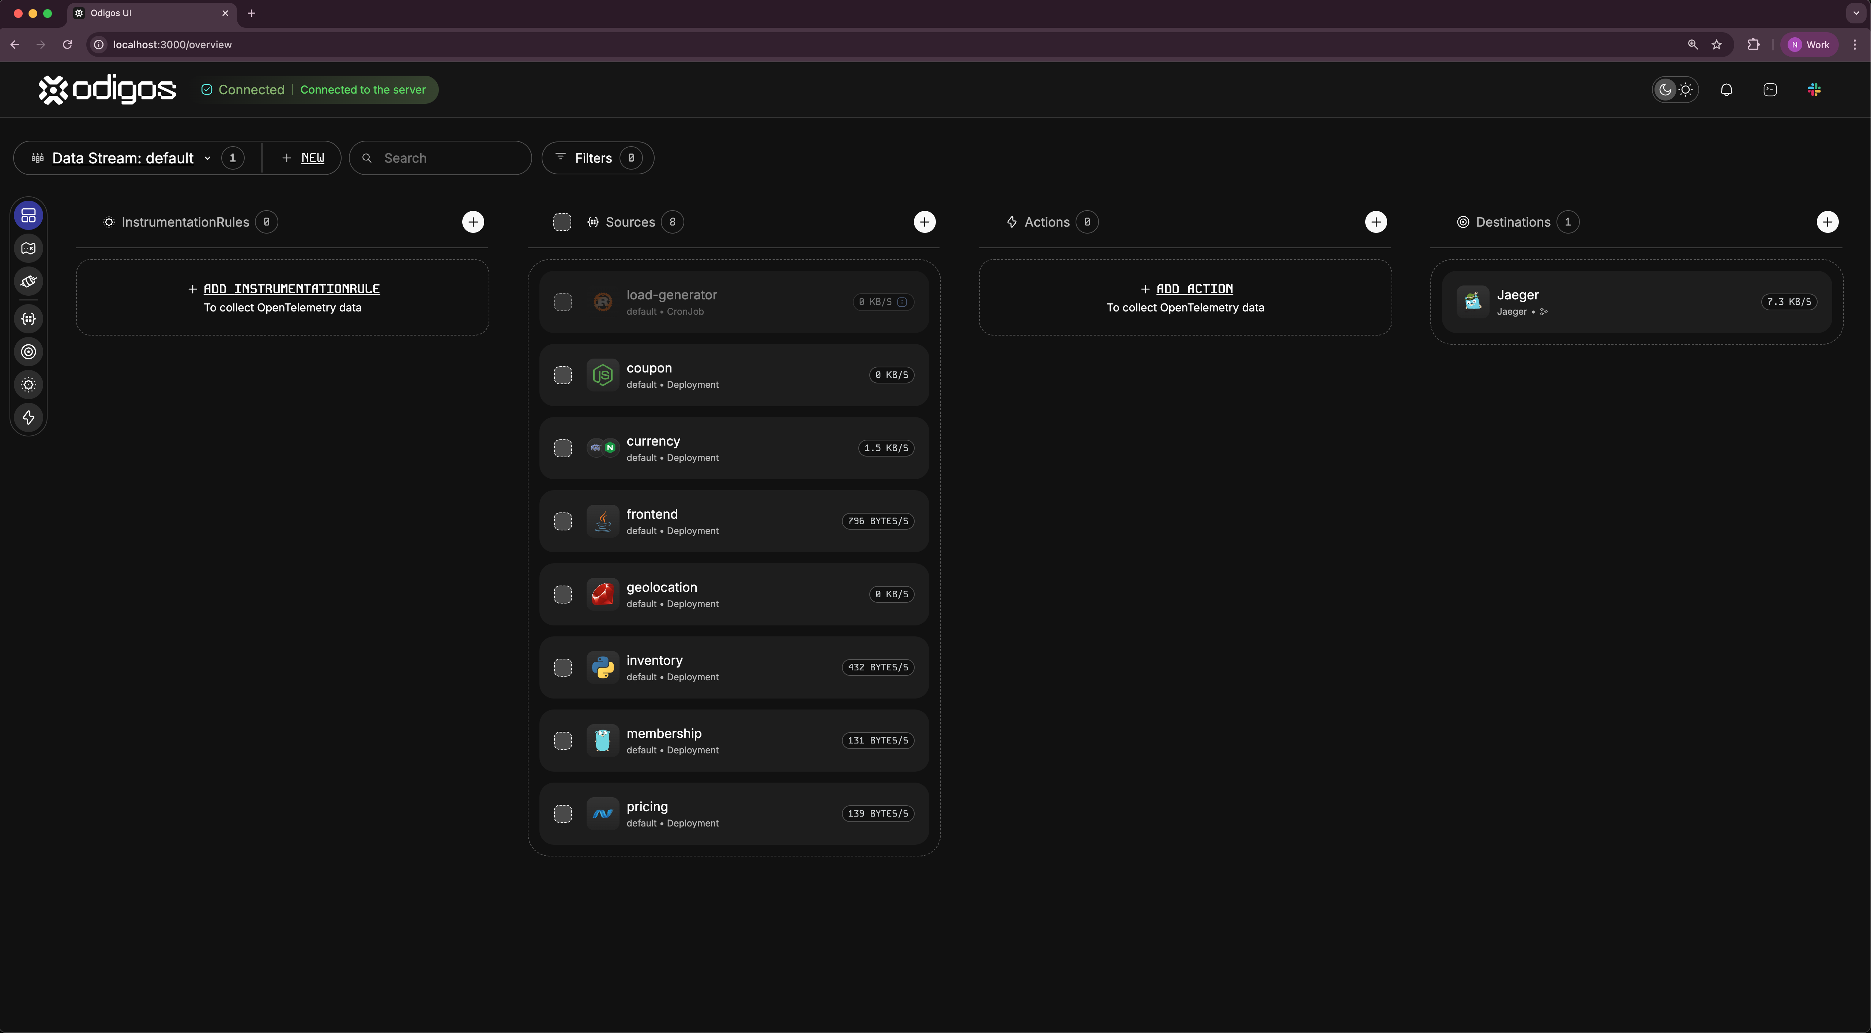Select the destinations target icon in sidebar
Viewport: 1871px width, 1033px height.
pos(27,352)
